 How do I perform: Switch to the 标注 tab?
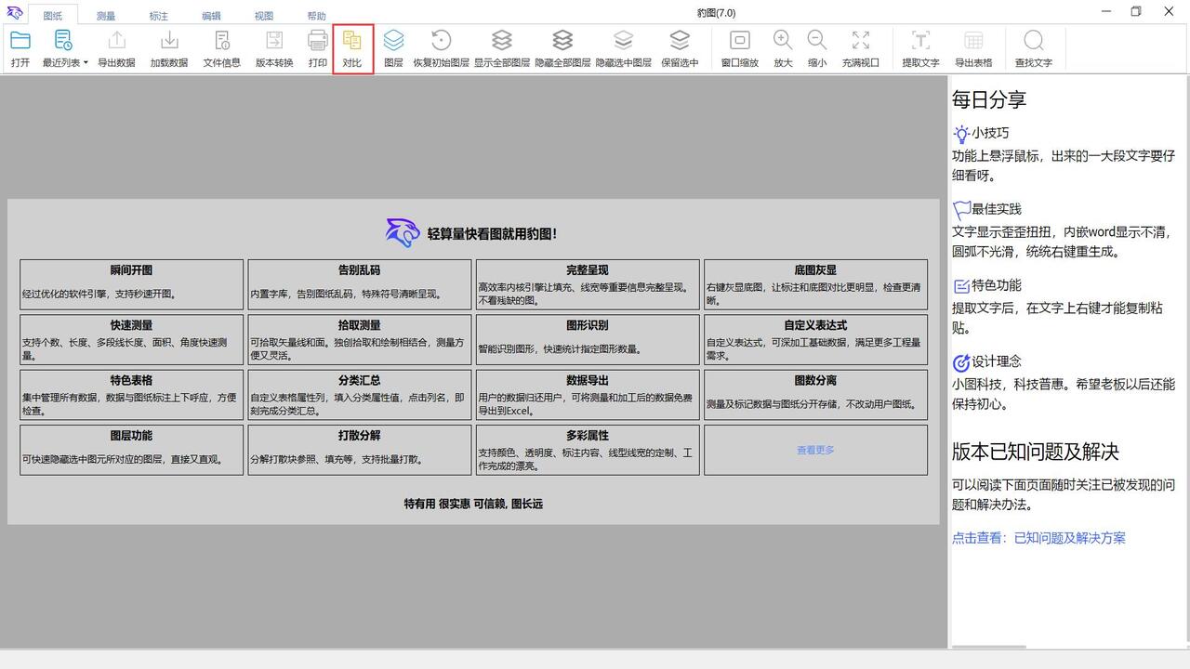click(159, 16)
